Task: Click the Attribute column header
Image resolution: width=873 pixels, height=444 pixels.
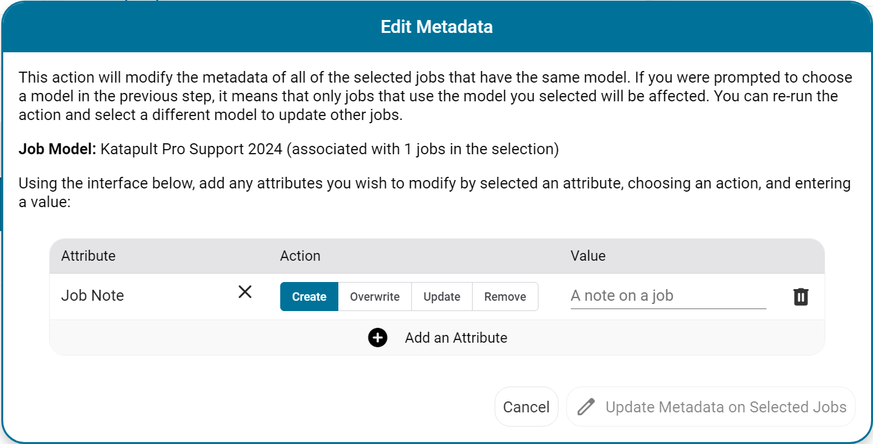Action: 88,256
